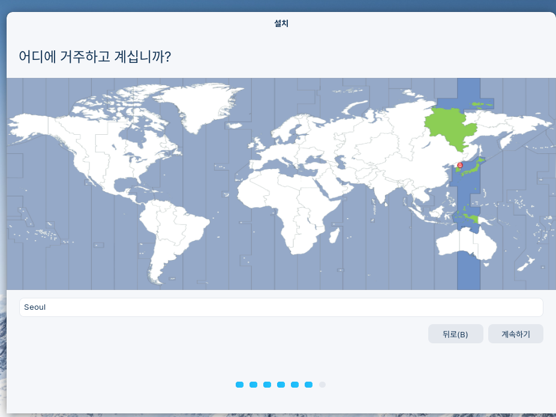The image size is (556, 417).
Task: Click New Zealand on the map
Action: pos(526,264)
